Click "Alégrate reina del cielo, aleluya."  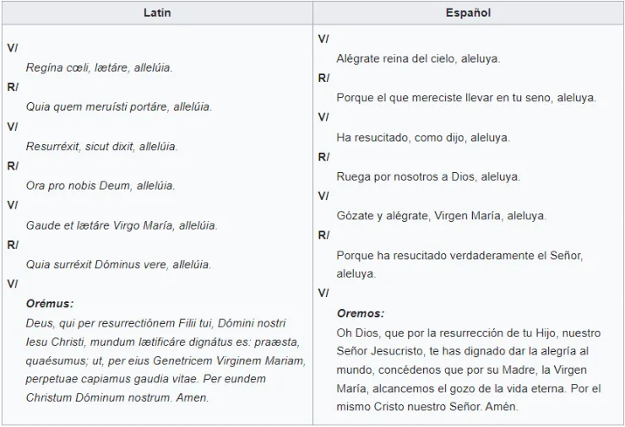point(418,59)
